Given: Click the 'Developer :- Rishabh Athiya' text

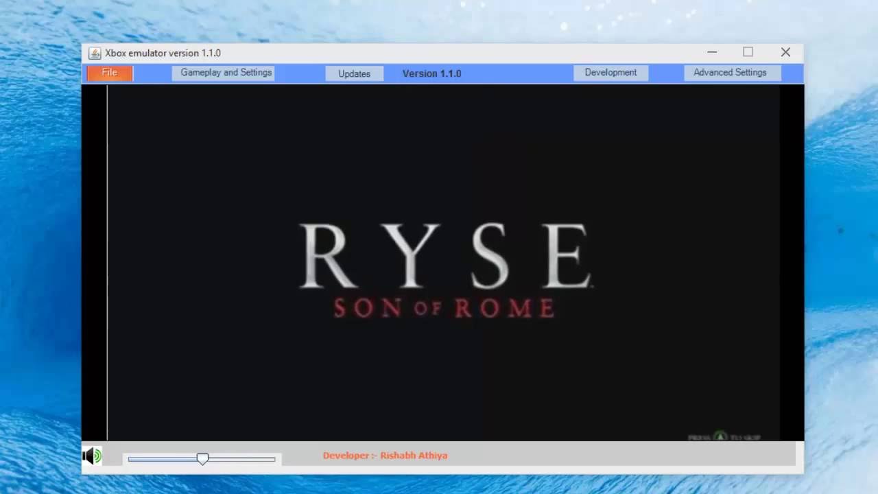Looking at the screenshot, I should click(385, 456).
